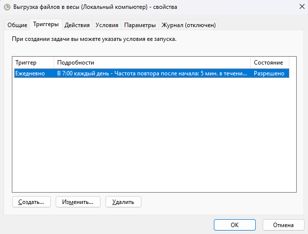Click the Состояние column header
Image resolution: width=308 pixels, height=234 pixels.
coord(270,63)
